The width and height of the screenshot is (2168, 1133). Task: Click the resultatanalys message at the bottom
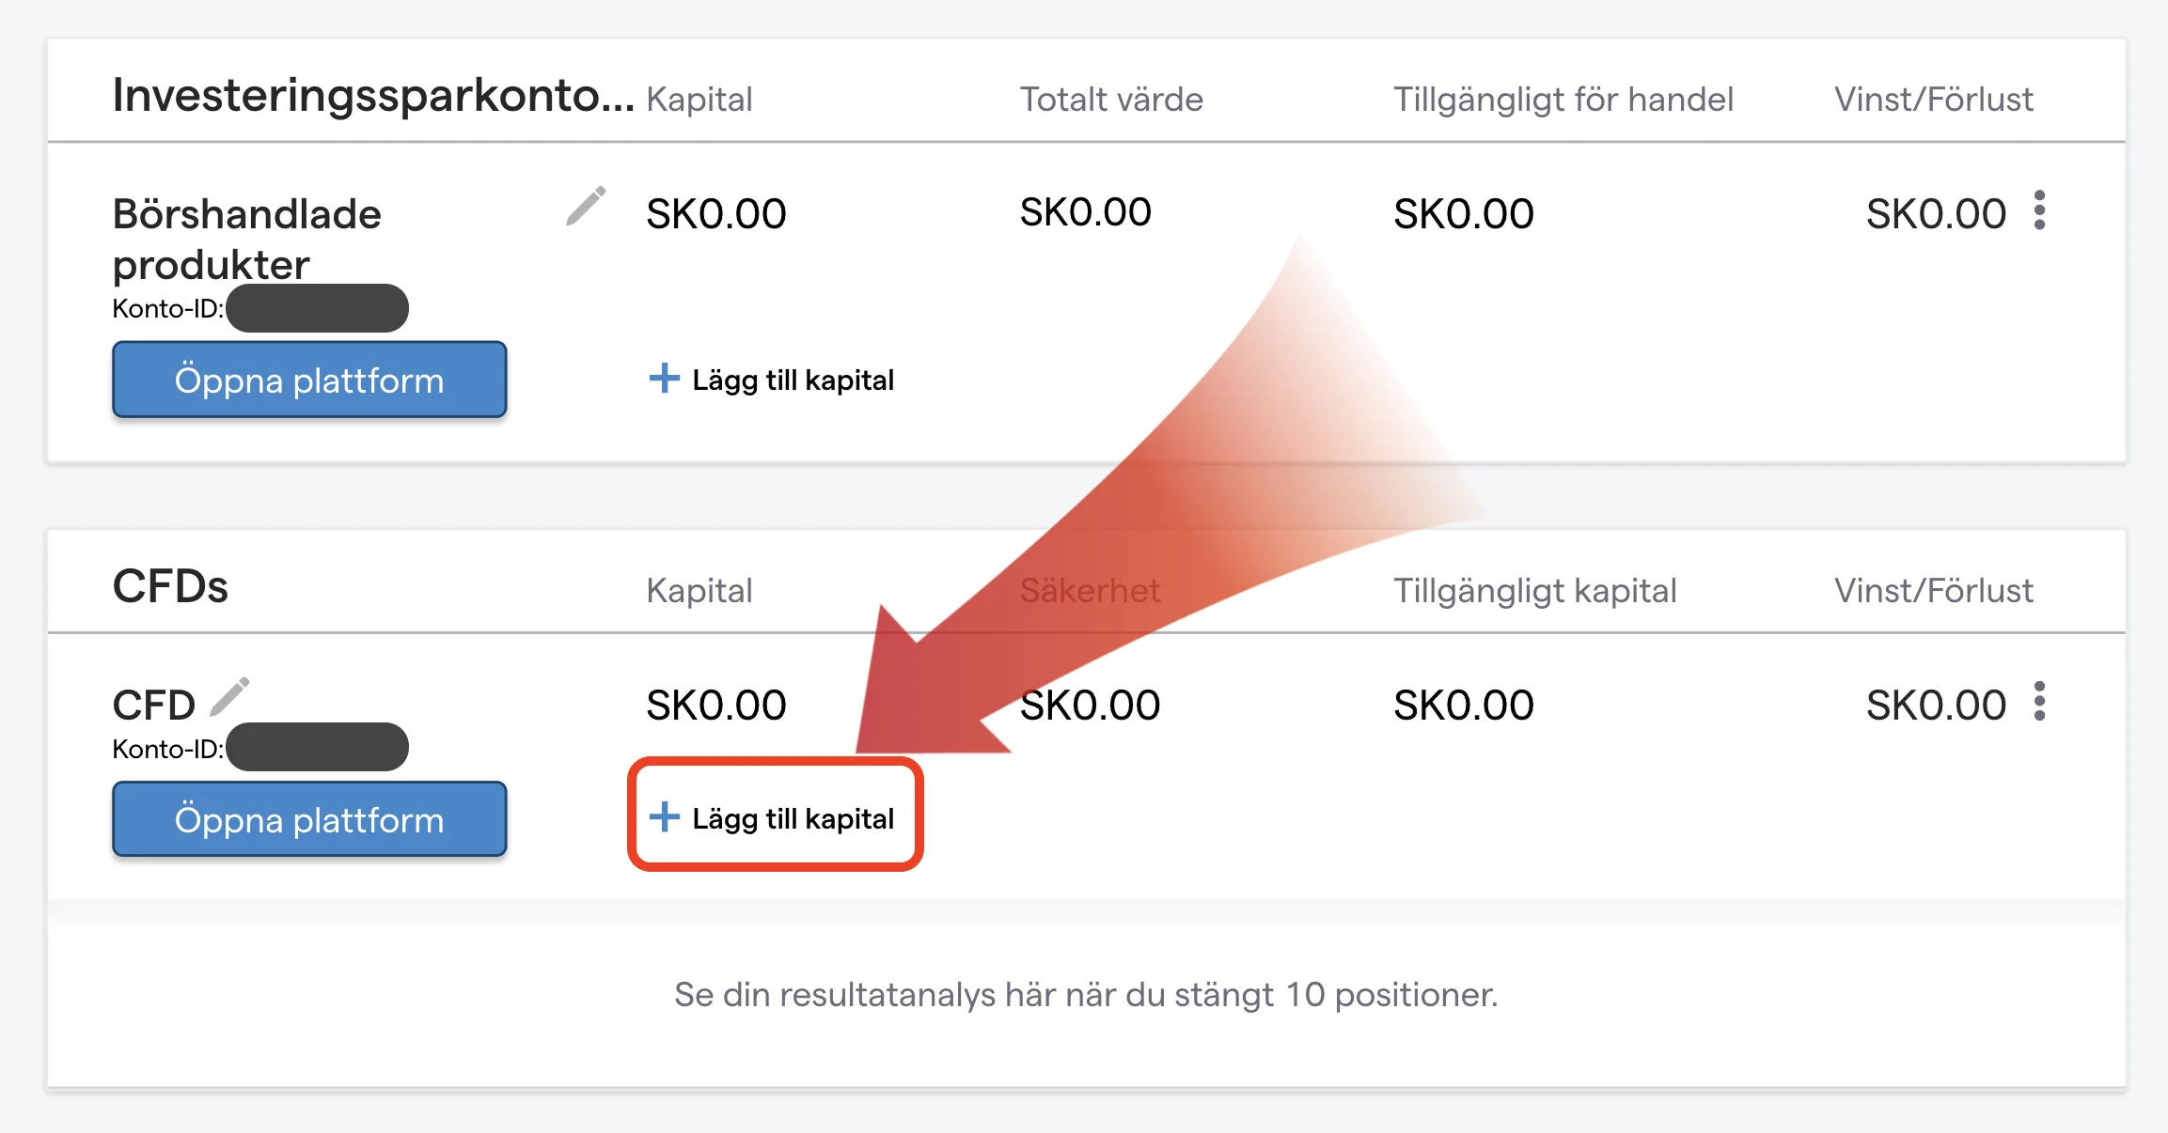(x=1086, y=994)
